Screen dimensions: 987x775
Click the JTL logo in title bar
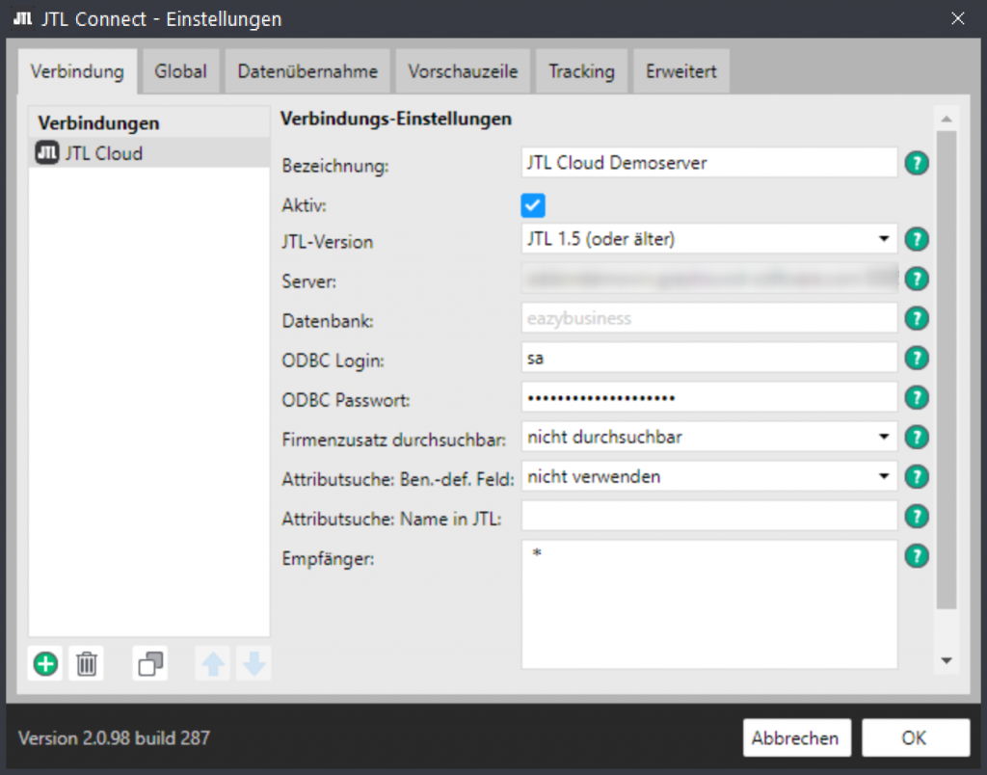click(x=23, y=19)
